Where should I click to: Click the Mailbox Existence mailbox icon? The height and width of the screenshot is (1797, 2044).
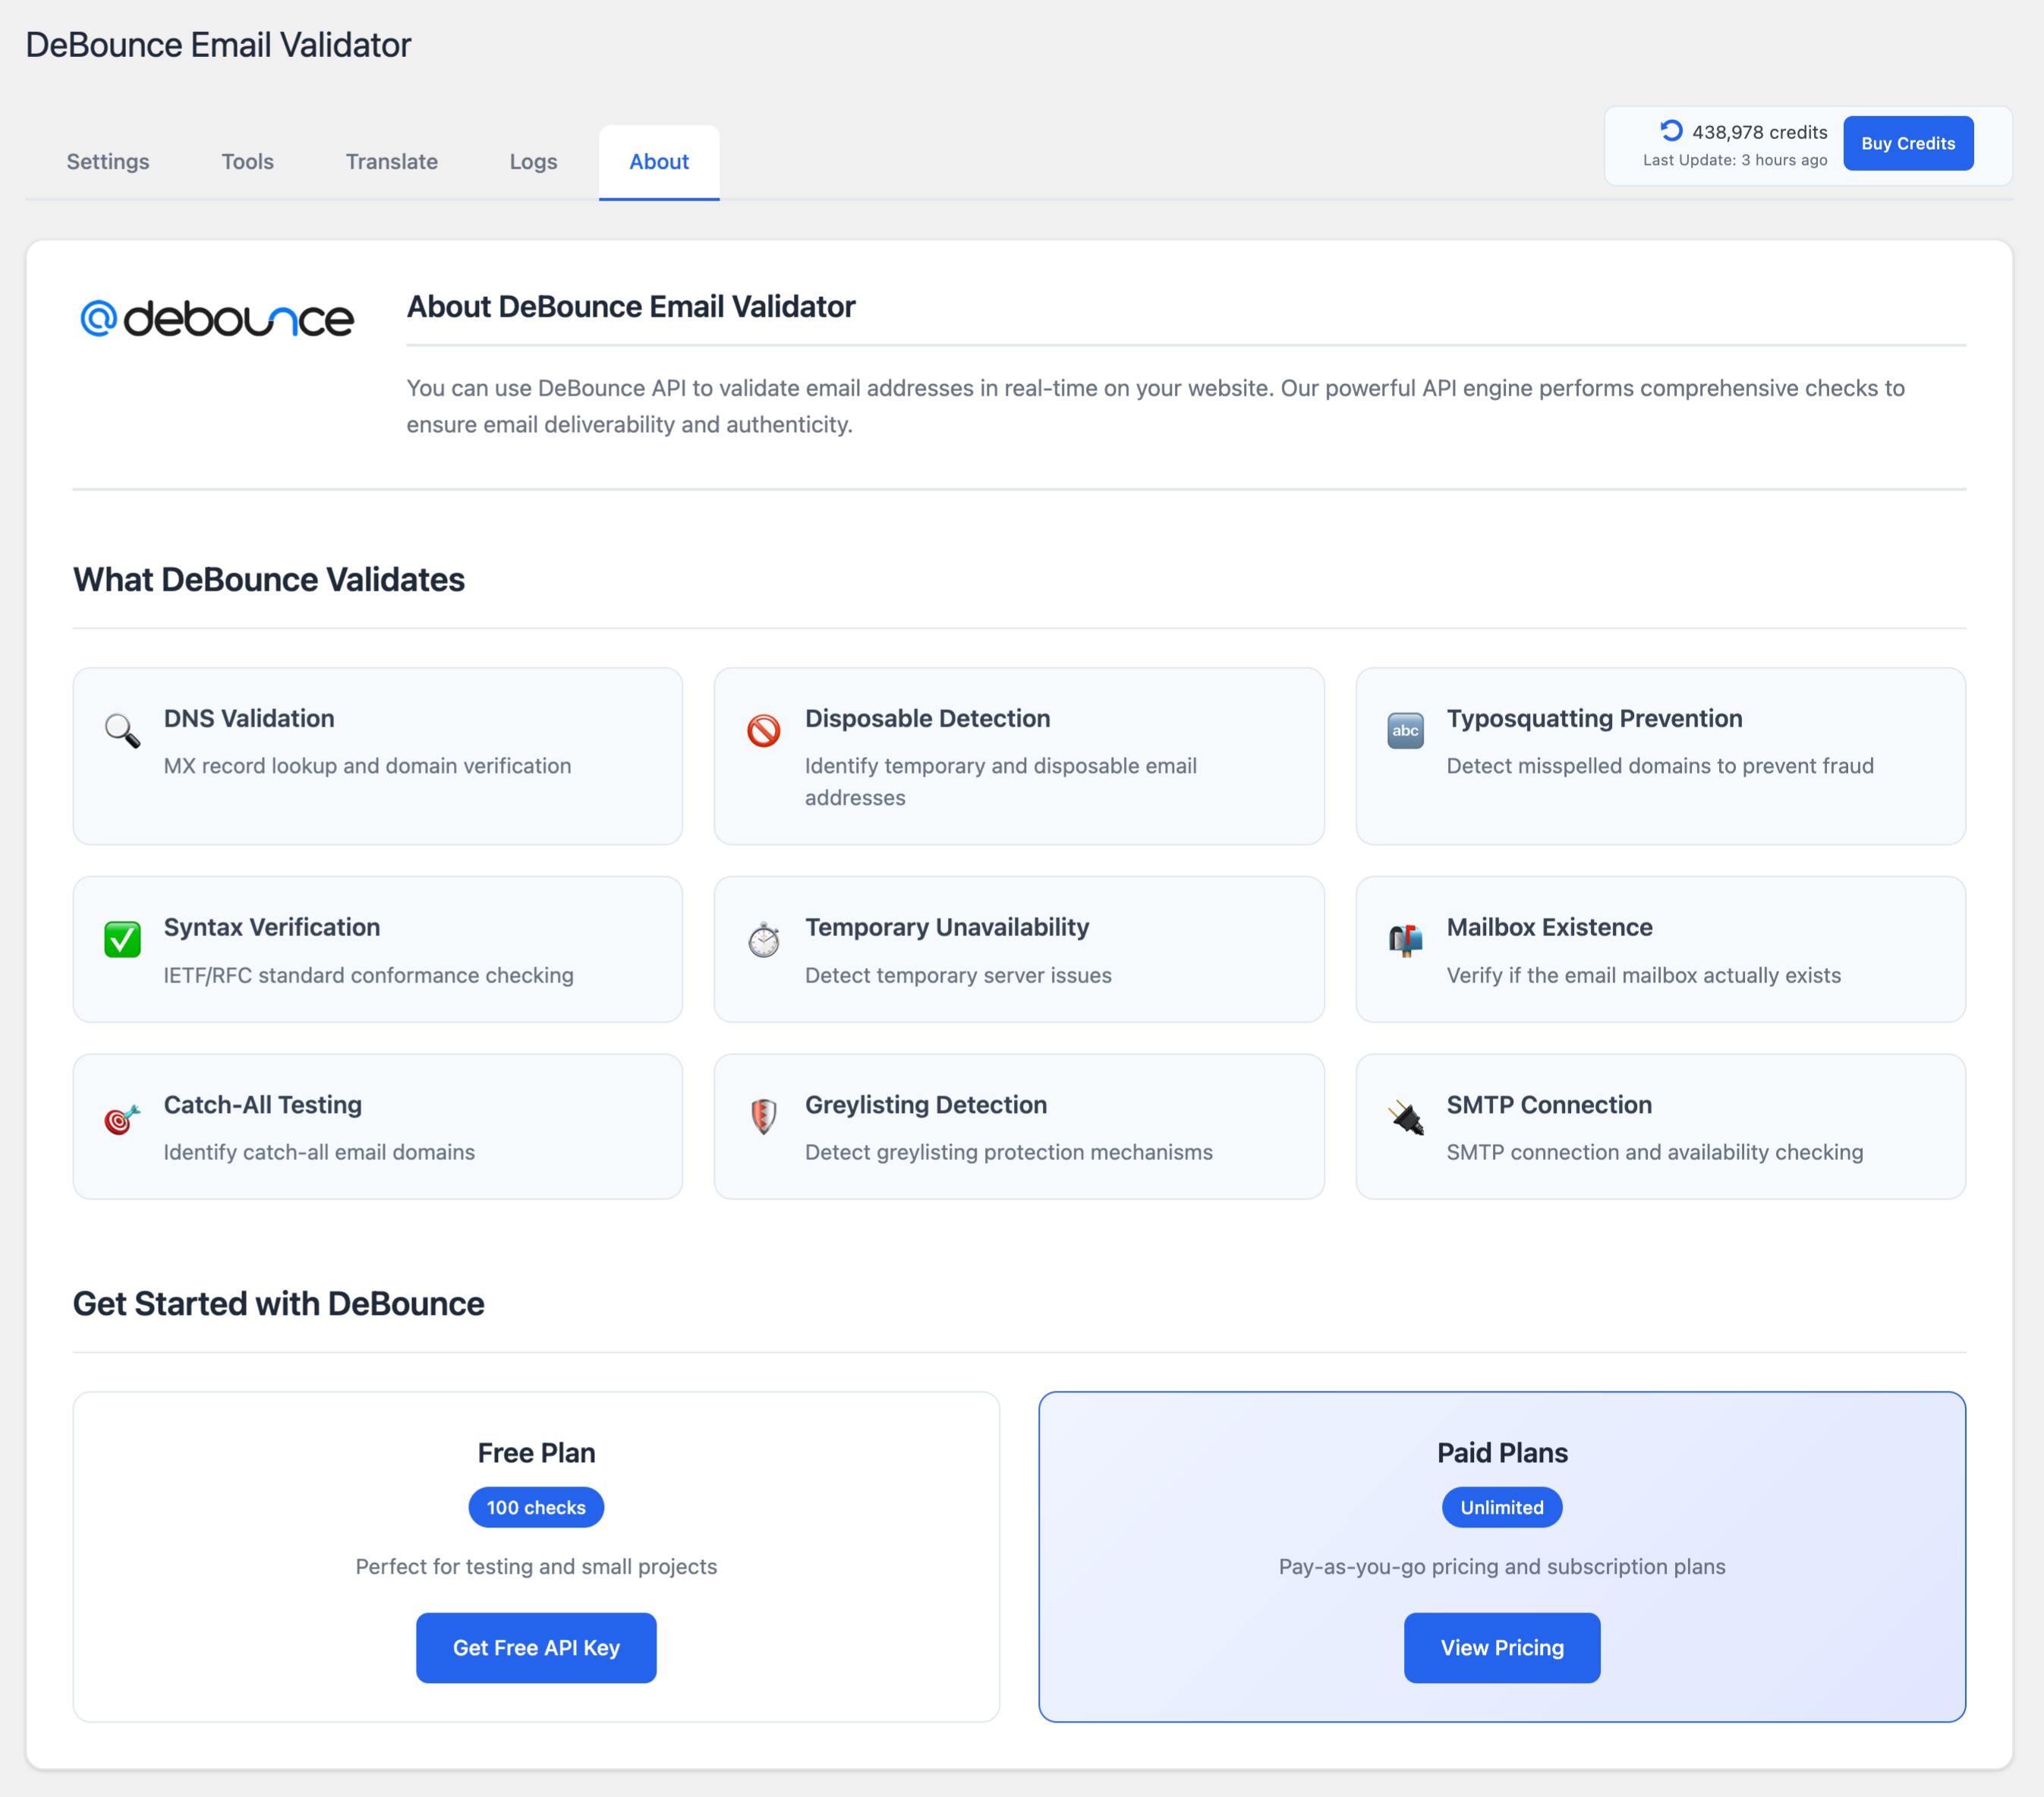pos(1405,939)
